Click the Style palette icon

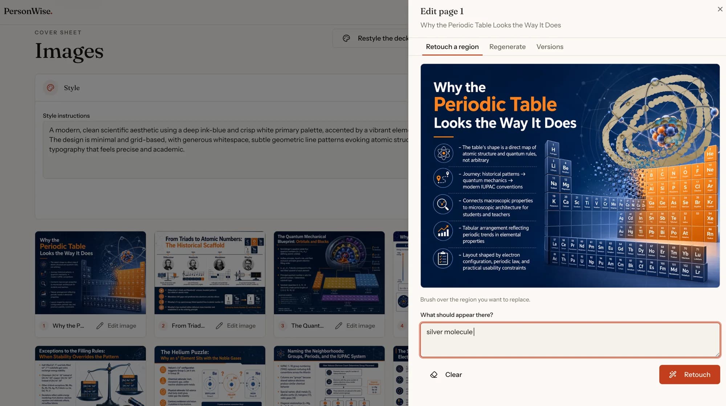click(50, 88)
